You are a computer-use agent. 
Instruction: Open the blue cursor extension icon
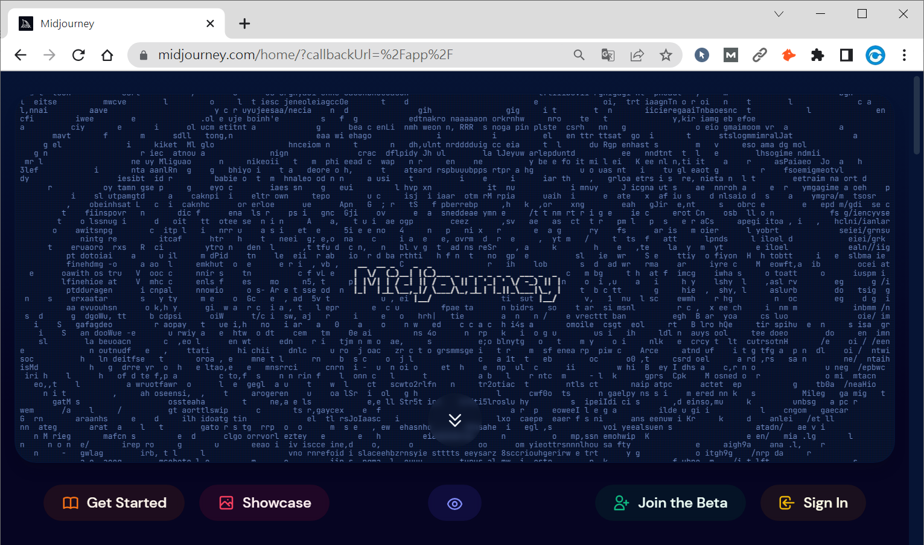pyautogui.click(x=701, y=56)
